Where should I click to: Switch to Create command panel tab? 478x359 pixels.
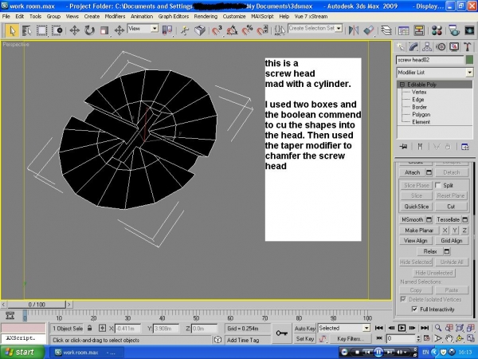point(400,47)
